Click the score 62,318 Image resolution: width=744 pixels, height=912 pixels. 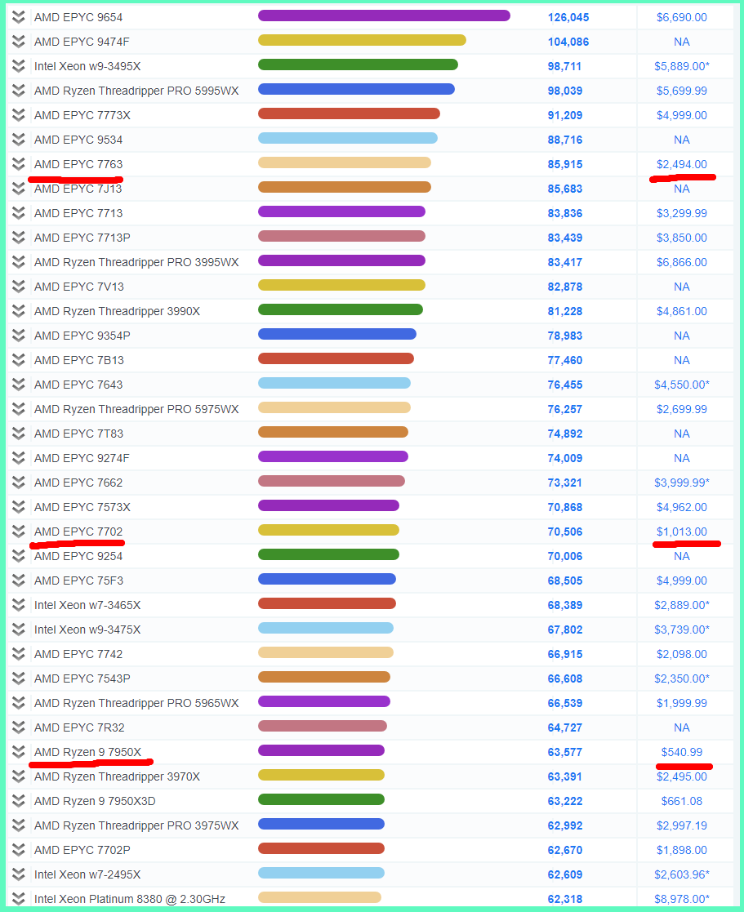pyautogui.click(x=565, y=899)
